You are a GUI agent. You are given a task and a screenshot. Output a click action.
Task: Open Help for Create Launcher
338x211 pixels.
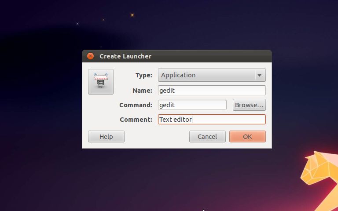click(106, 137)
